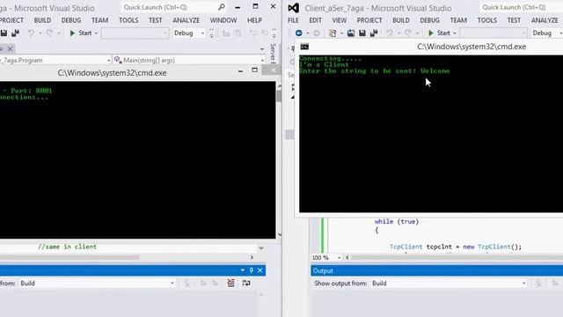Open DEBUG menu in left Visual Studio window
Viewport: 563px width, 317px height.
(x=71, y=20)
